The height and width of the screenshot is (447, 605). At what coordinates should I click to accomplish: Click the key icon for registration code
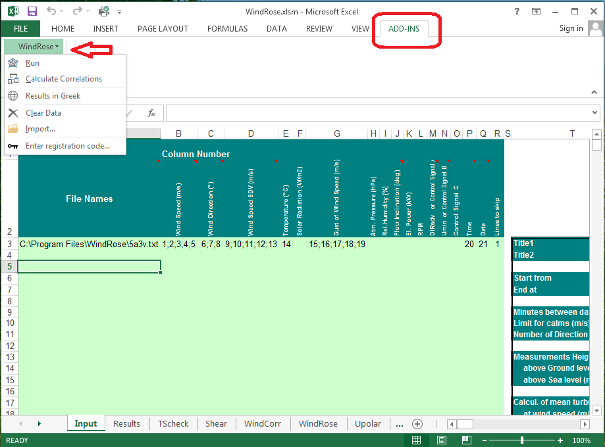click(13, 145)
